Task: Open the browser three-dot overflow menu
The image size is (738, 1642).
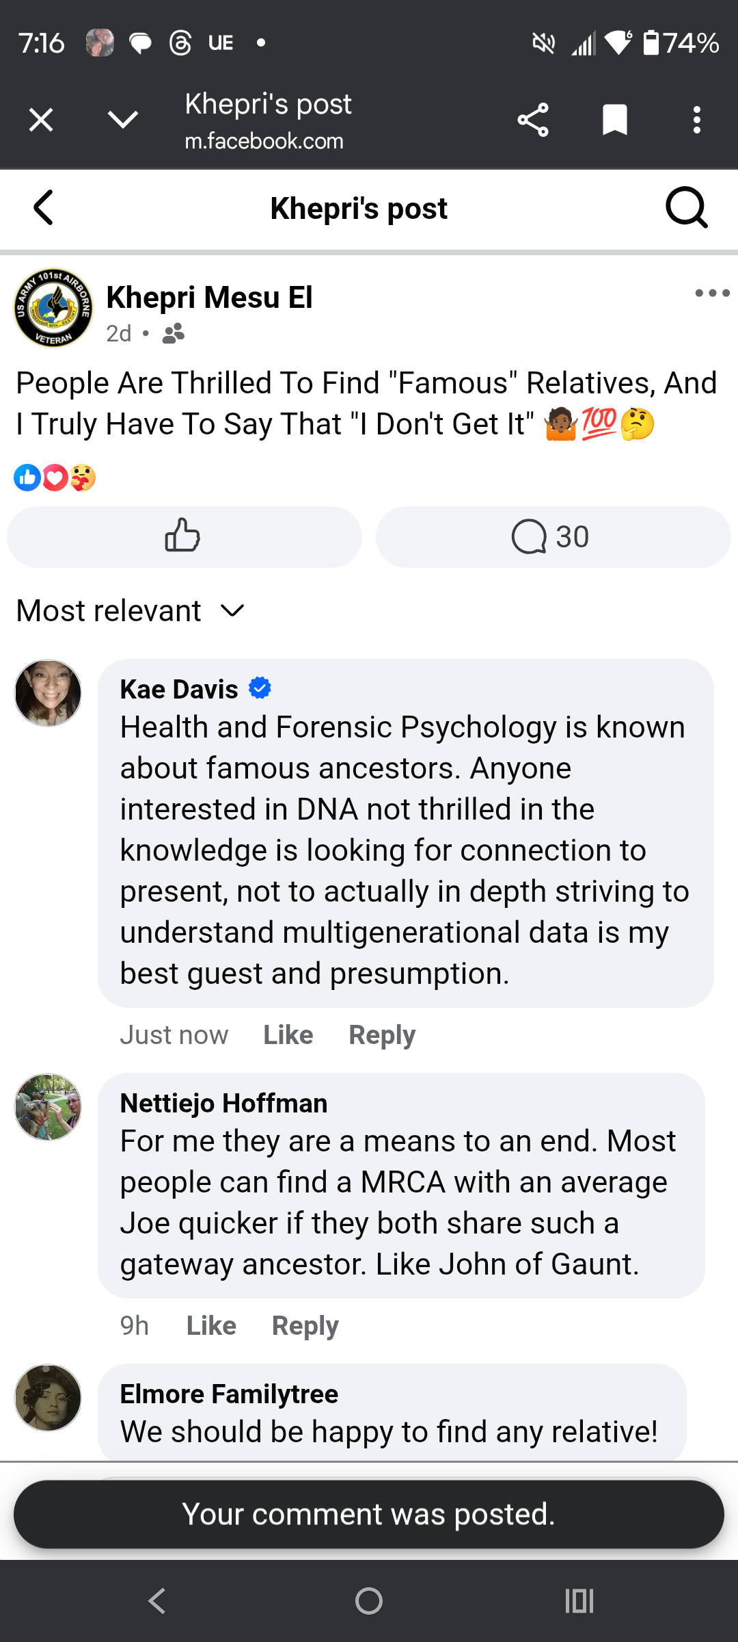Action: pos(696,120)
